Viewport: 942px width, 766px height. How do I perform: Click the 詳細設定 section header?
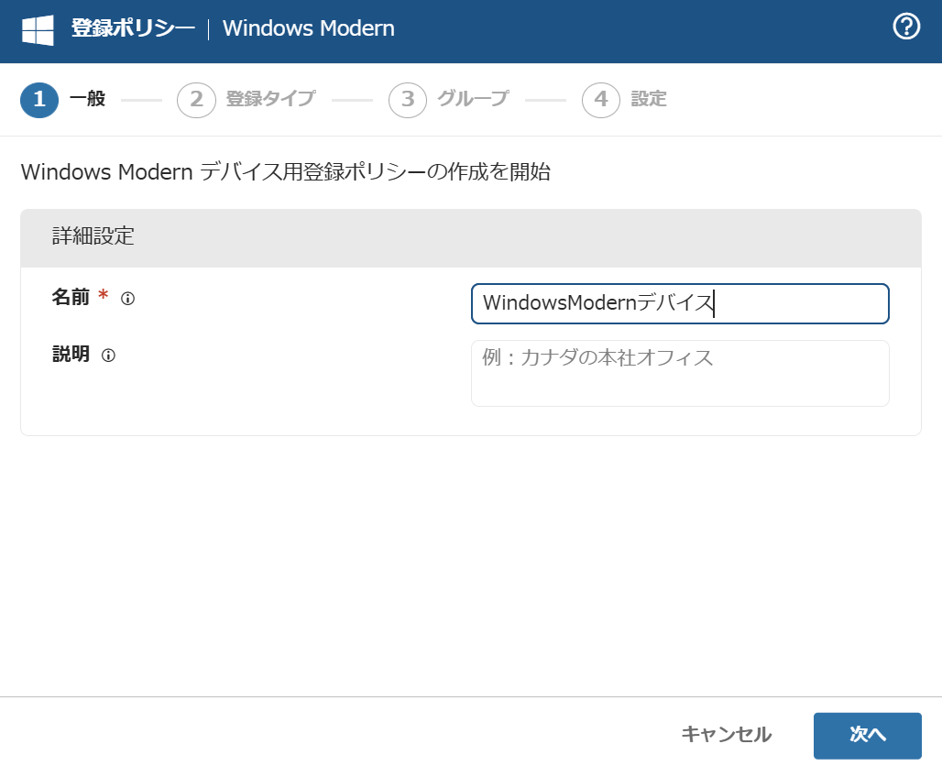coord(470,238)
